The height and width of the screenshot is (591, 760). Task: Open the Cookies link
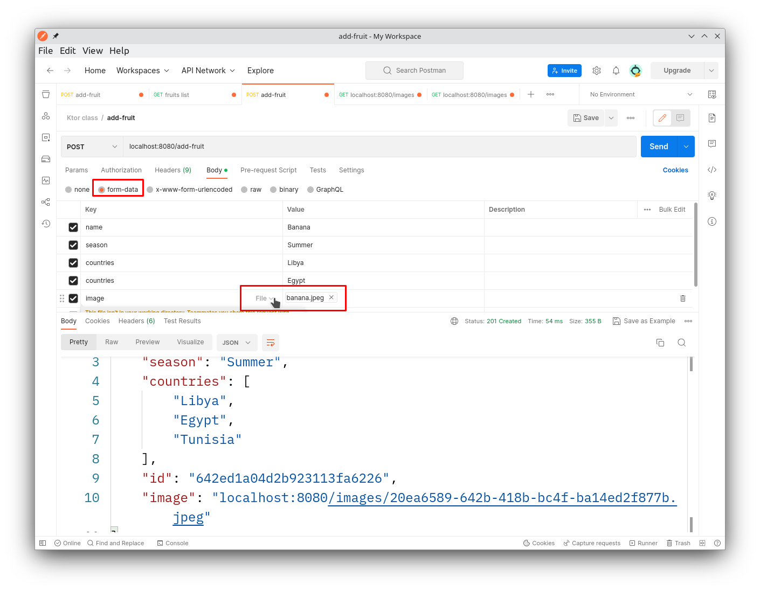[x=675, y=170]
